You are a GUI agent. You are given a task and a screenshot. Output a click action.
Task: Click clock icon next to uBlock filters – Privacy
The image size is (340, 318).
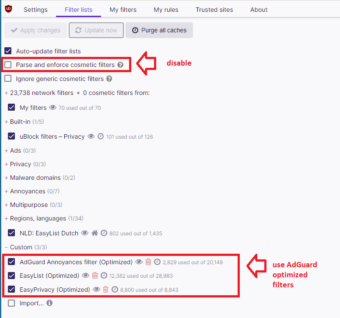pyautogui.click(x=101, y=136)
